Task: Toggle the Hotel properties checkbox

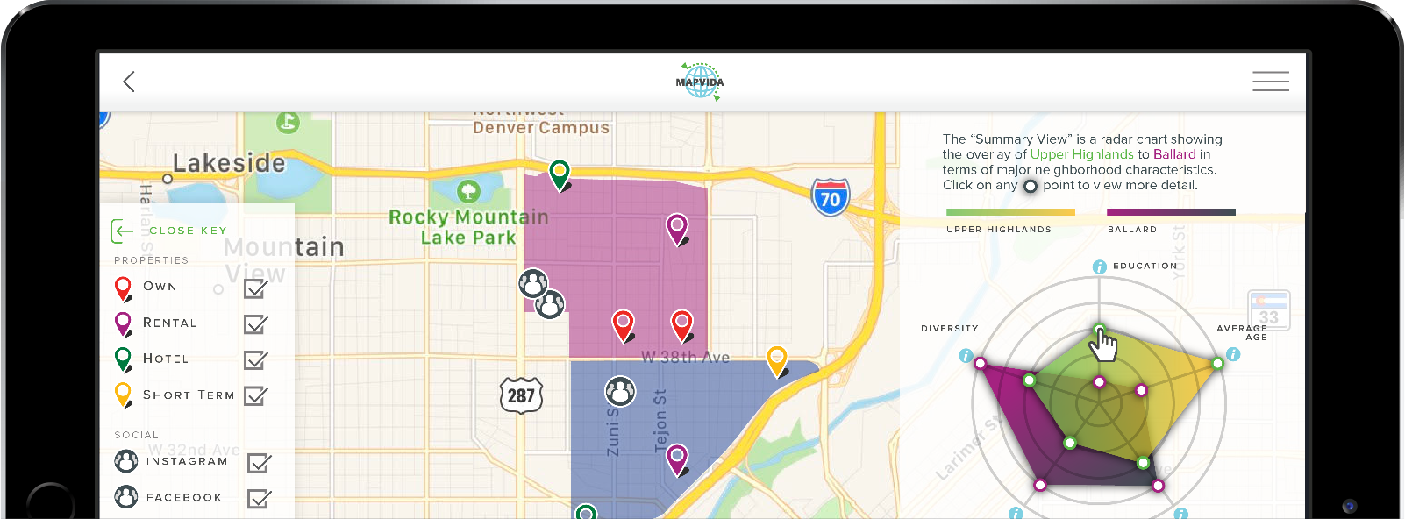Action: pos(256,359)
